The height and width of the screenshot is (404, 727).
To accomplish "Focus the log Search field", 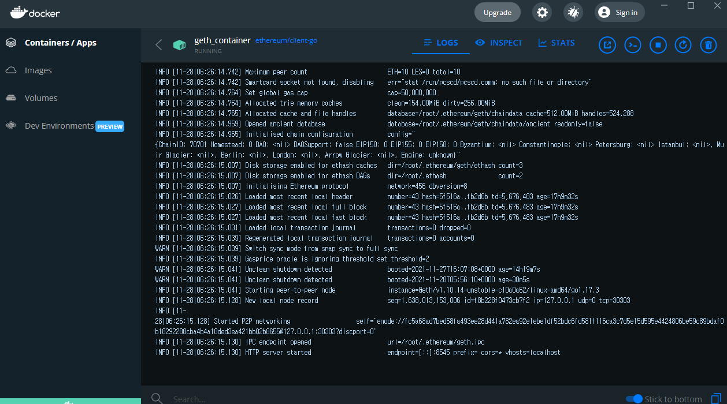I will 393,399.
